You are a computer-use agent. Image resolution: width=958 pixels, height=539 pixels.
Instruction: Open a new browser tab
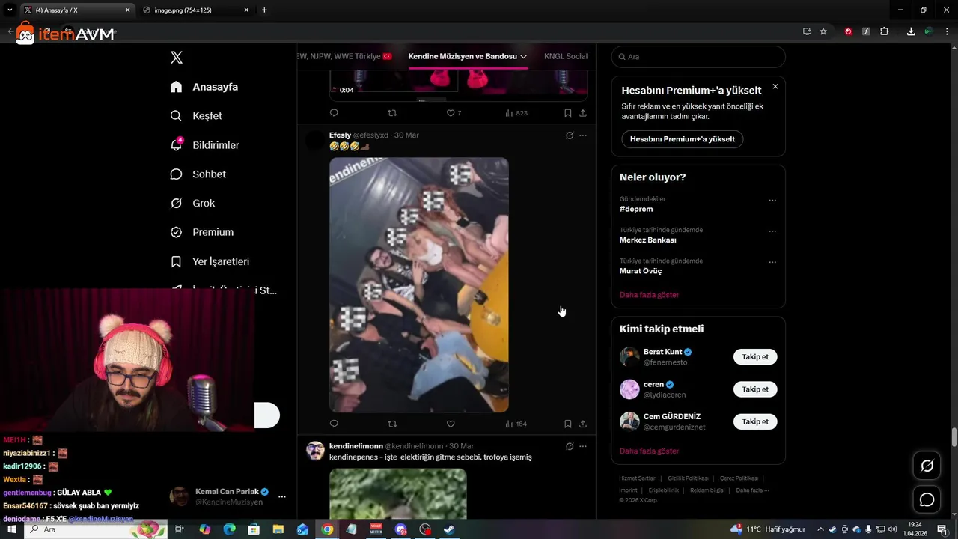[x=264, y=10]
